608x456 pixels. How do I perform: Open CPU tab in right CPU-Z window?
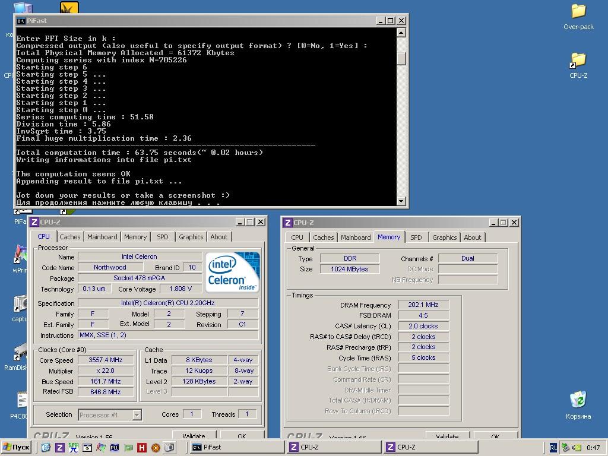click(x=297, y=237)
